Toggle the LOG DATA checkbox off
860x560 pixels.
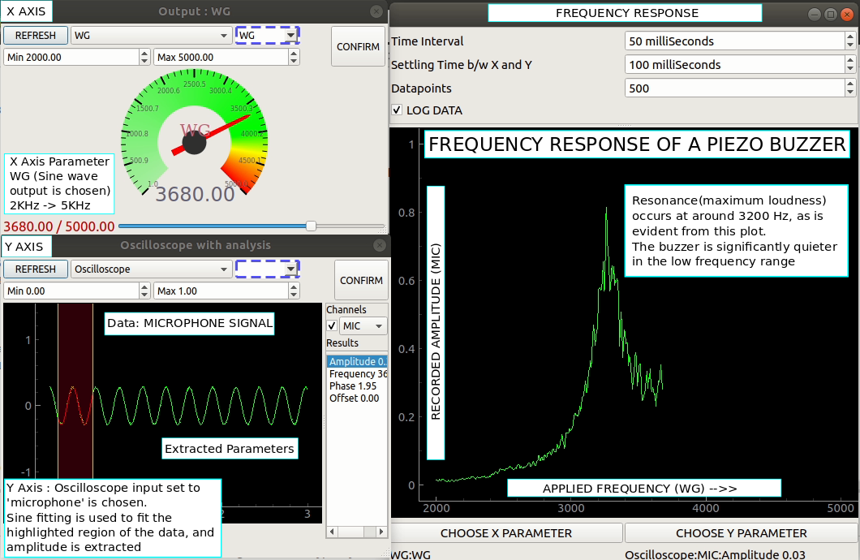[397, 110]
